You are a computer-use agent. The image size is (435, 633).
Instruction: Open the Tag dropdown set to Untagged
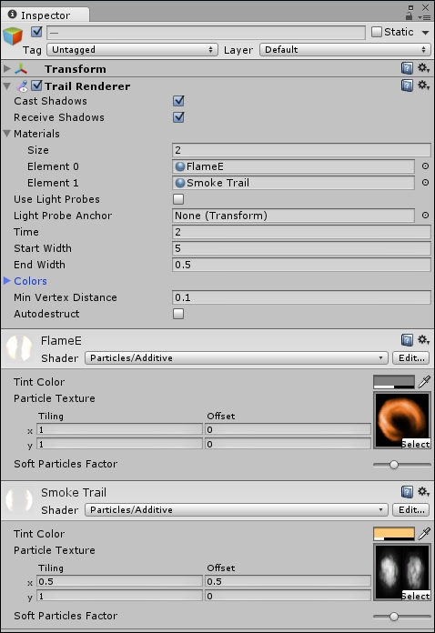pos(132,50)
